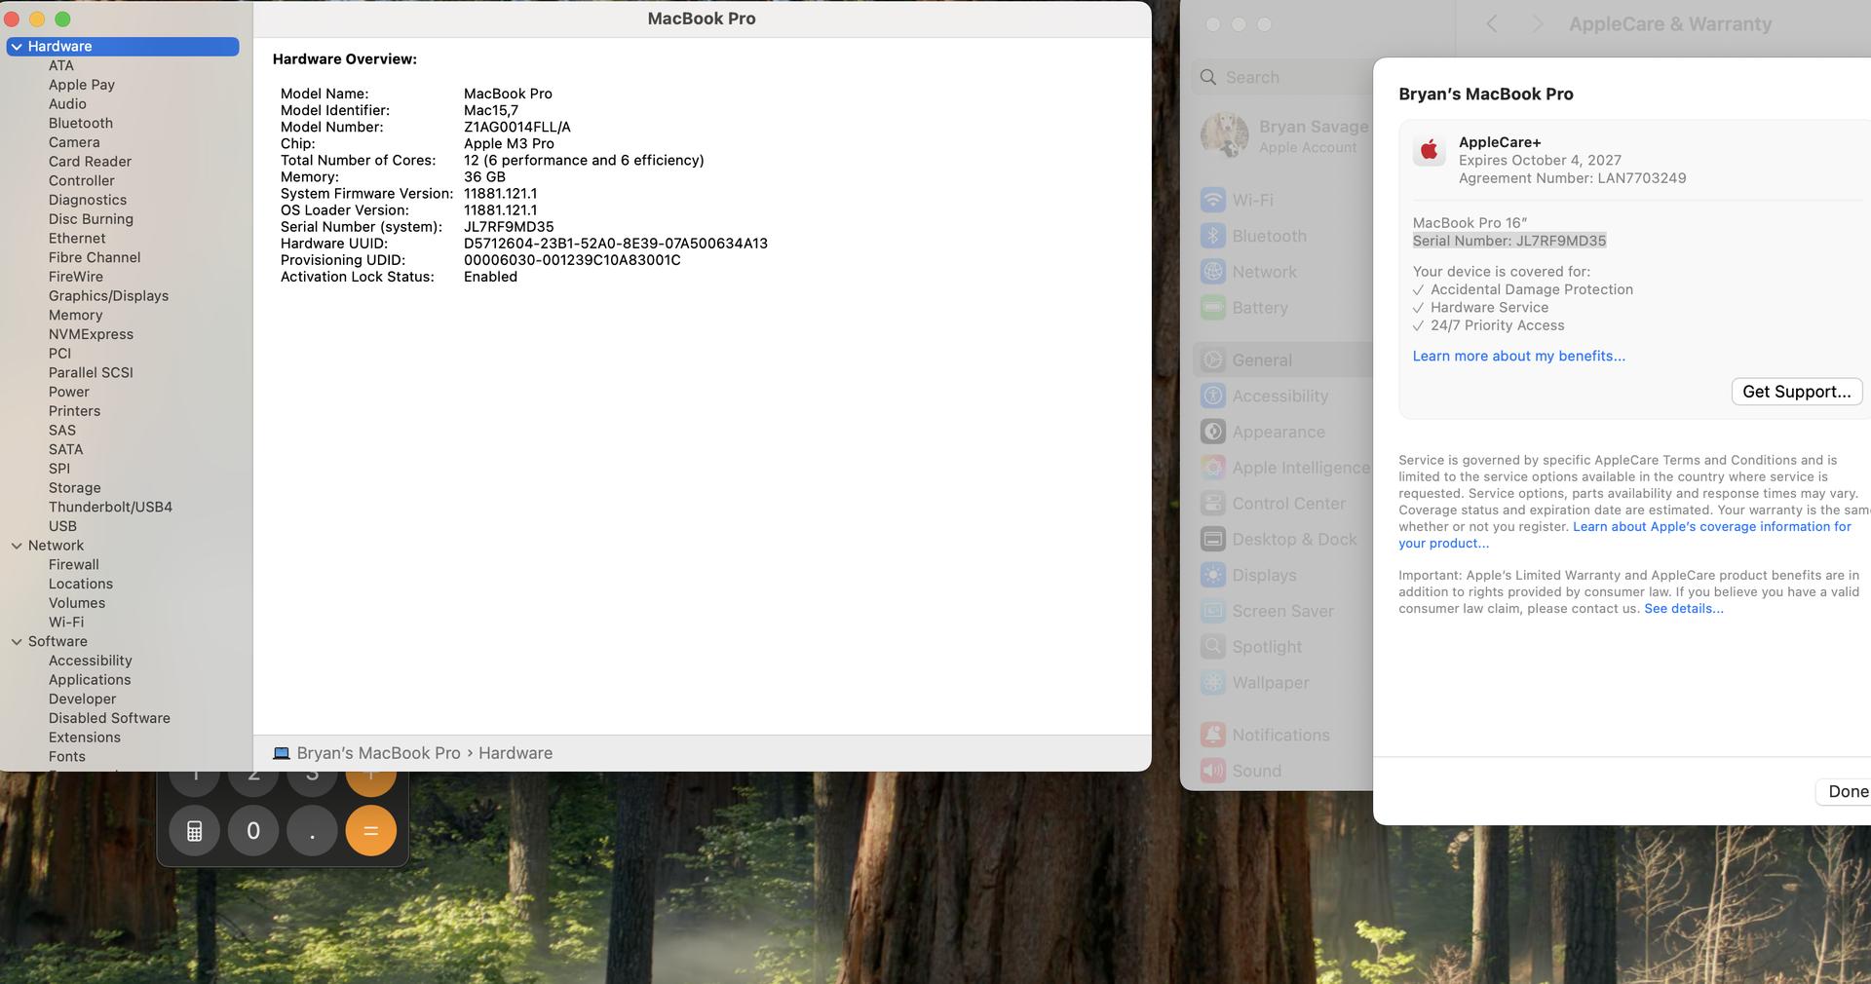The height and width of the screenshot is (984, 1871).
Task: Click the serial number JL7RF9MD35 in Hardware Overview
Action: pos(509,227)
